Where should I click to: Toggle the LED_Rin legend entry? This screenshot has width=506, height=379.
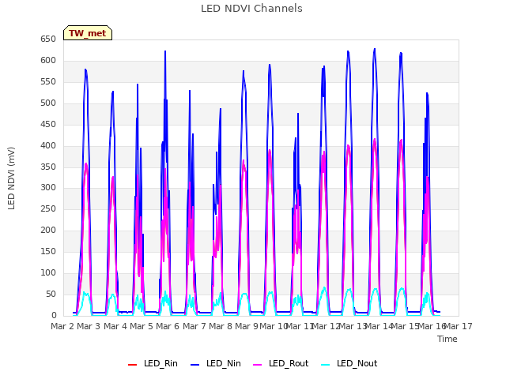pos(153,363)
